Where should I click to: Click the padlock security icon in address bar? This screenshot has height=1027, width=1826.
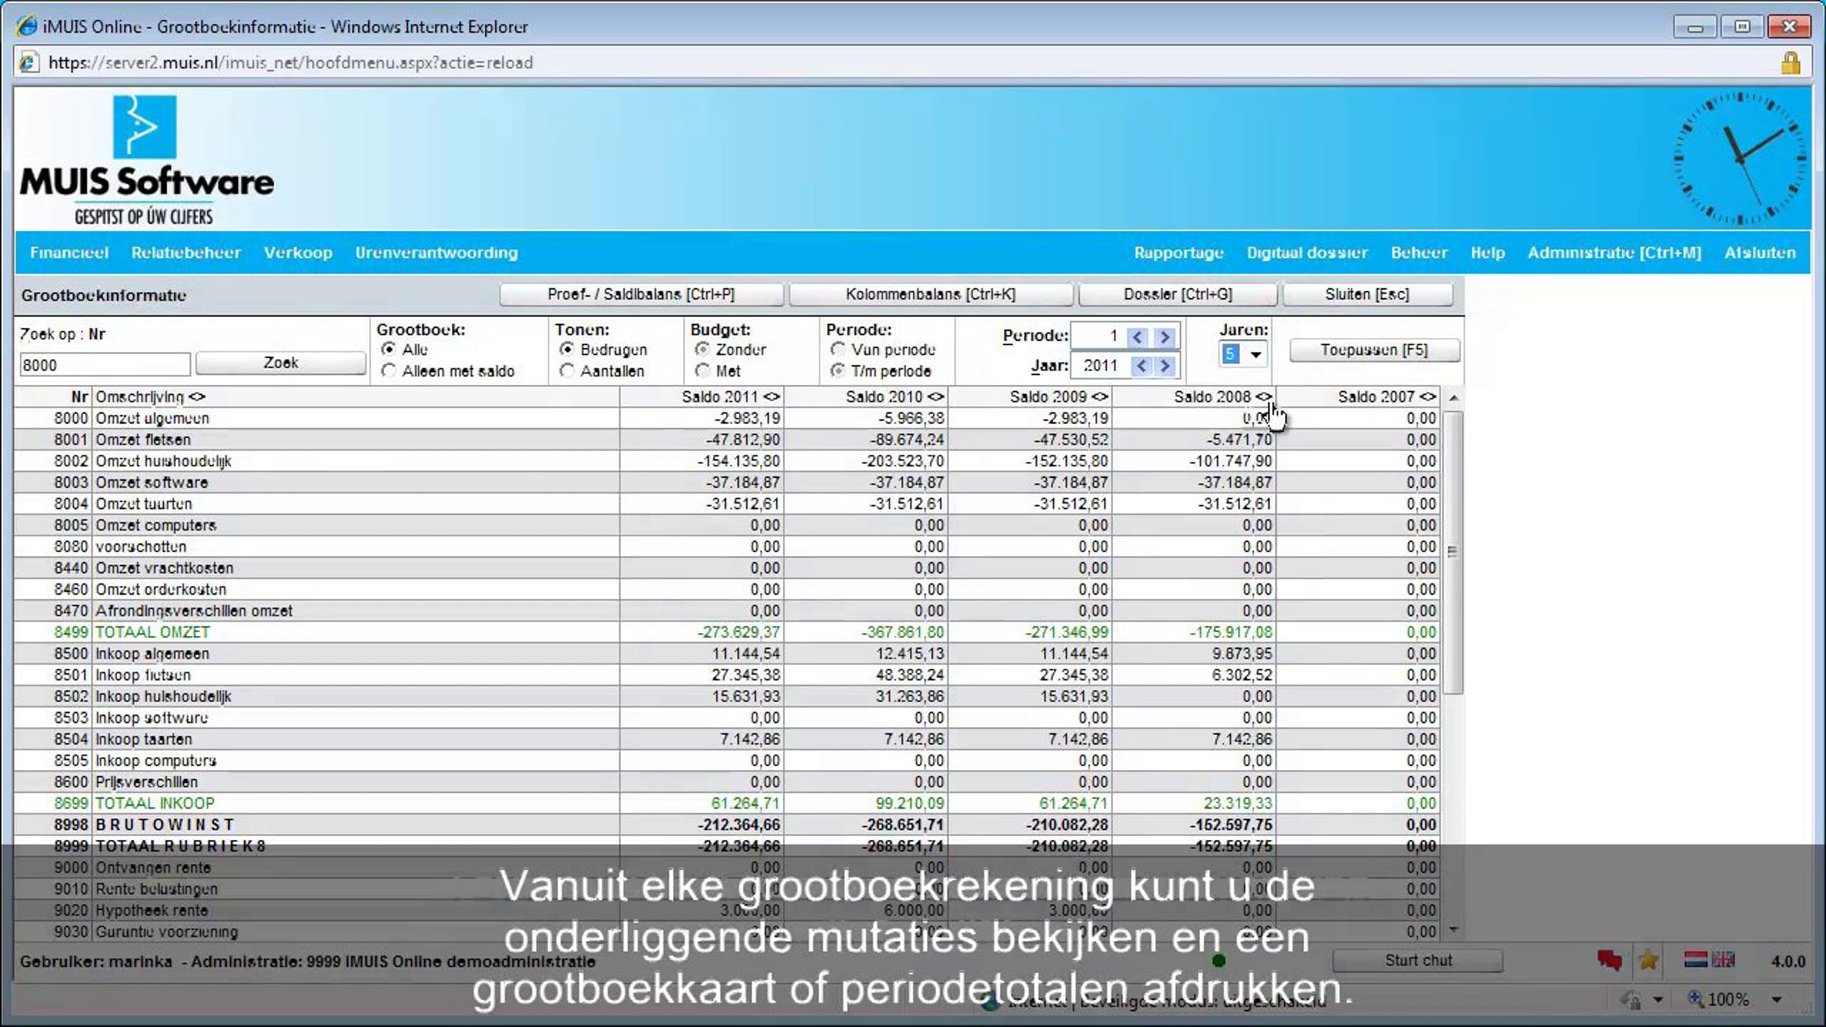pos(1790,62)
